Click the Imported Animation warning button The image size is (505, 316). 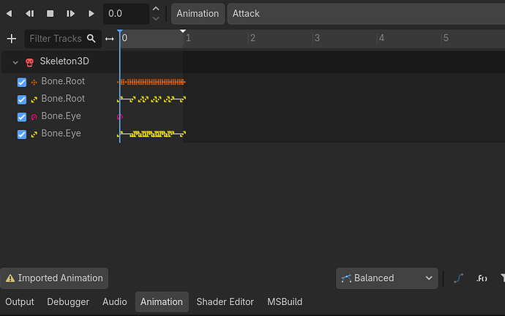(54, 278)
